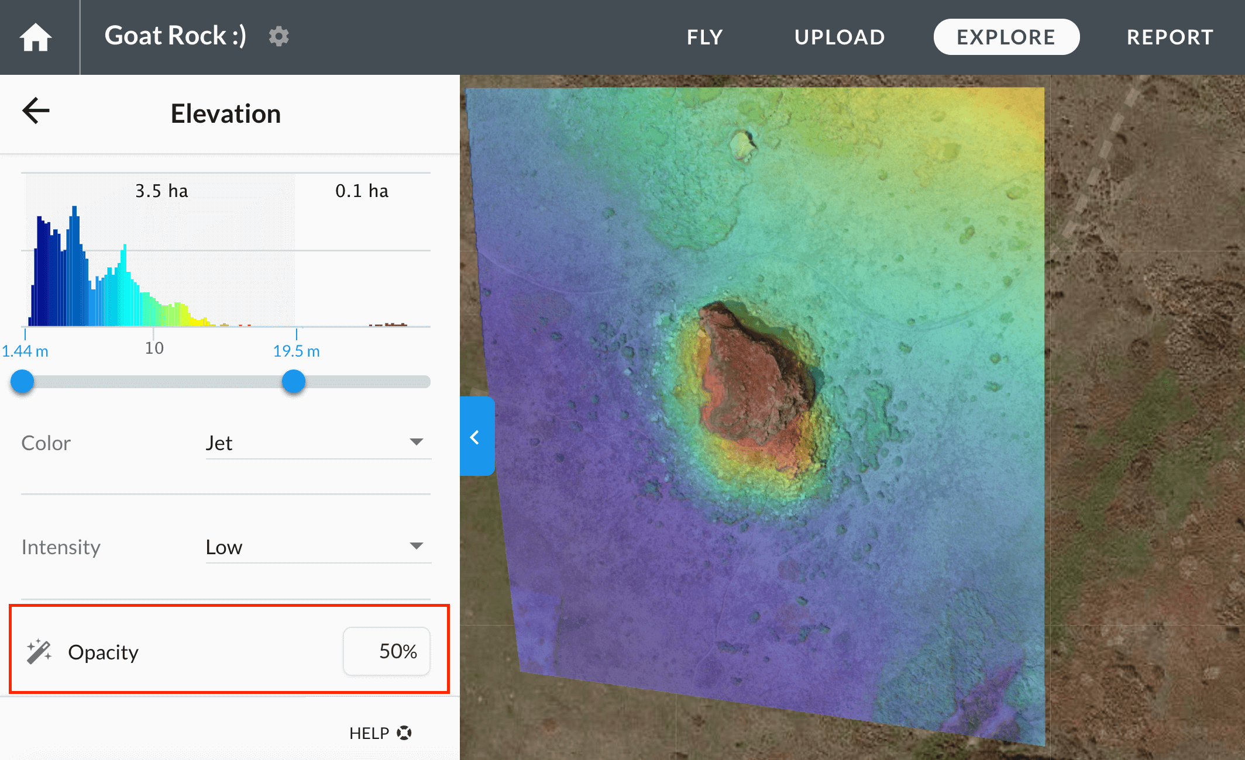The width and height of the screenshot is (1245, 760).
Task: Go back from Elevation panel
Action: point(36,111)
